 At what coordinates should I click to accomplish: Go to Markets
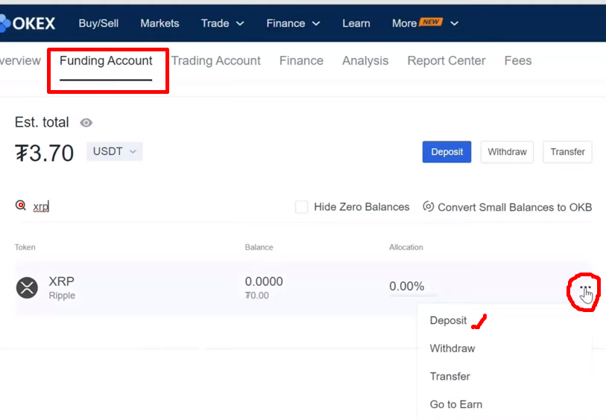pos(160,24)
